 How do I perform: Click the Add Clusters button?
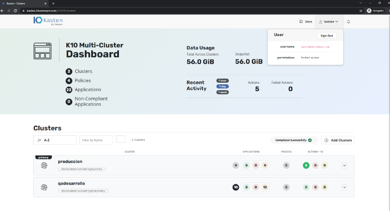click(x=338, y=140)
